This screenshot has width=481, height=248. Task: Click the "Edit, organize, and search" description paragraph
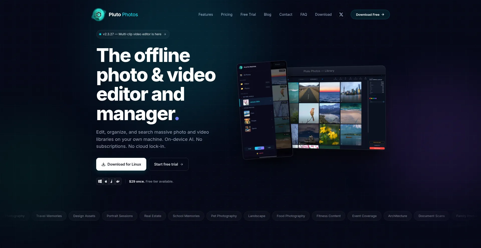153,139
